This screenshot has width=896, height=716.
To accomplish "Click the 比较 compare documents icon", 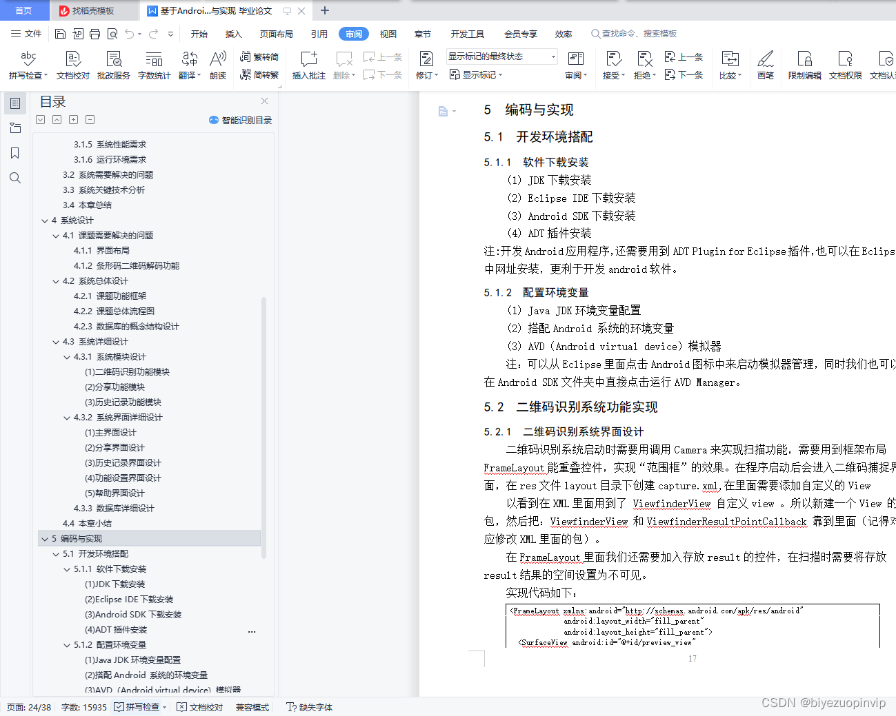I will click(x=730, y=59).
